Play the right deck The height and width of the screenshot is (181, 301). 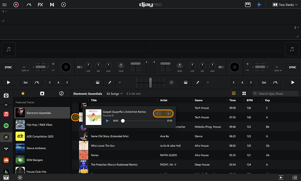point(293,82)
